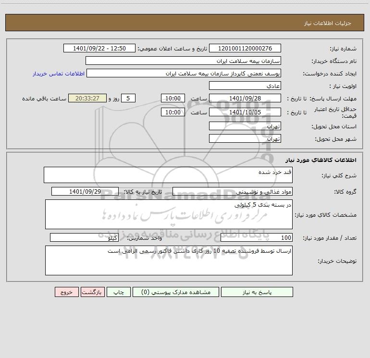The image size is (370, 358).
Task: Click the پاسخ به نیاز button
Action: pos(257,292)
